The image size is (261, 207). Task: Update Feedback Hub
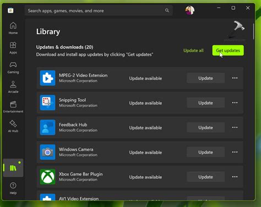(205, 128)
